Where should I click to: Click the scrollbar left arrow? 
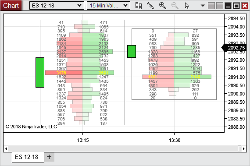tap(6, 148)
